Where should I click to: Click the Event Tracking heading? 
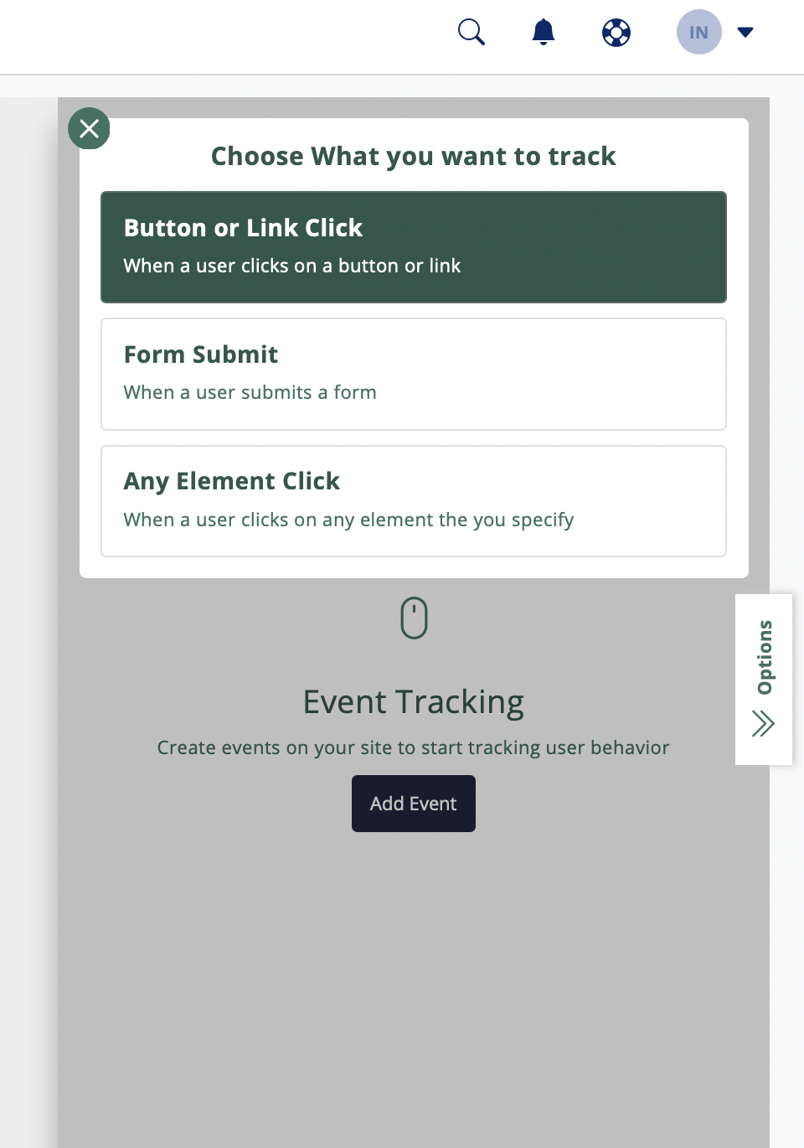[x=414, y=702]
